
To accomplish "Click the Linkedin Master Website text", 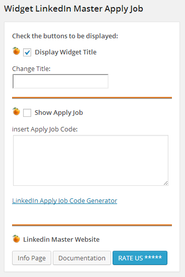I will (61, 240).
